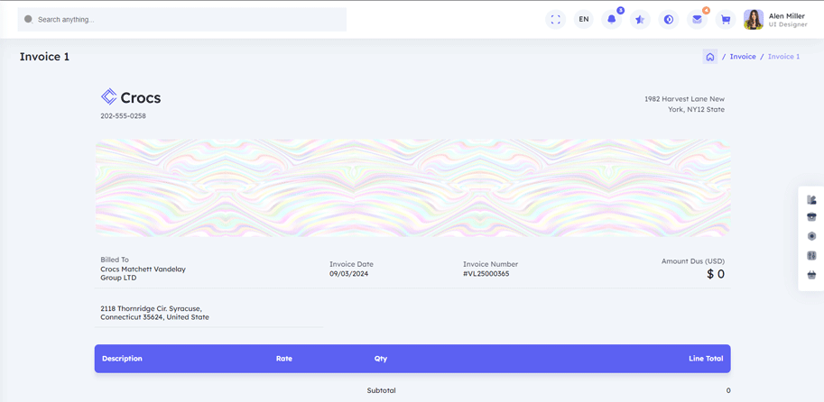Open the shopping cart icon
Viewport: 824px width, 402px height.
pos(726,19)
